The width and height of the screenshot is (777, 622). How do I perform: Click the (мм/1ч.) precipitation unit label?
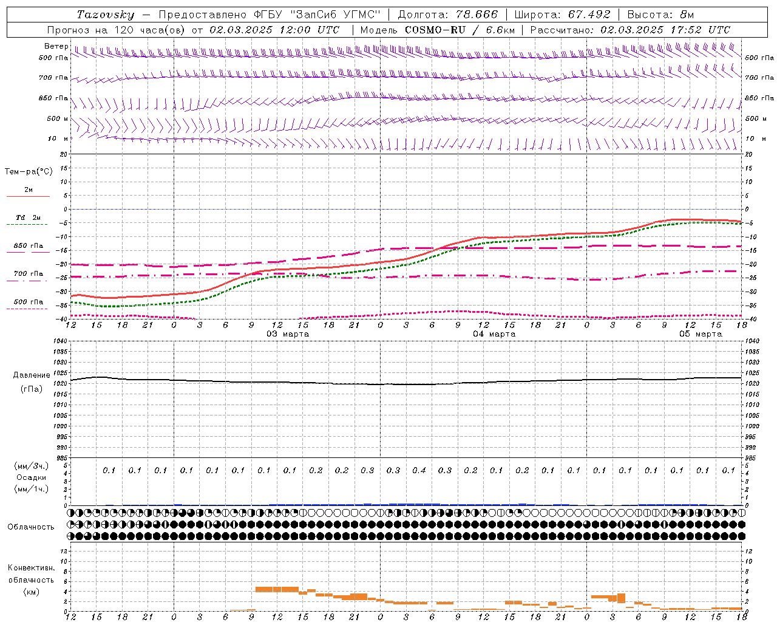[32, 489]
